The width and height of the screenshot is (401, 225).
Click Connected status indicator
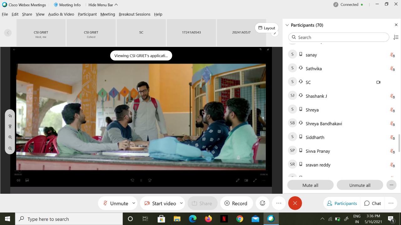click(348, 5)
